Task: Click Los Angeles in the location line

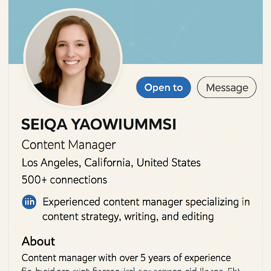Action: coord(51,162)
